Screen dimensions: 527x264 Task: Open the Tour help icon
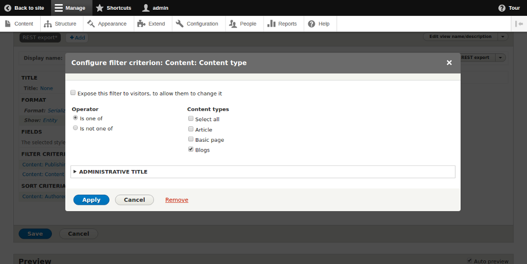tap(502, 8)
